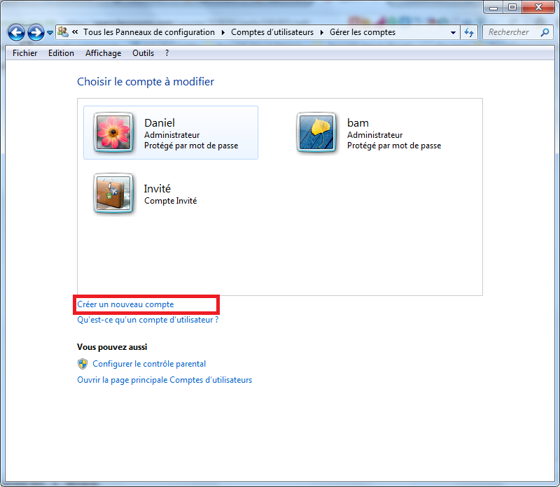Expand arrow after 'Tous les Panneaux de configuration'

[x=223, y=32]
